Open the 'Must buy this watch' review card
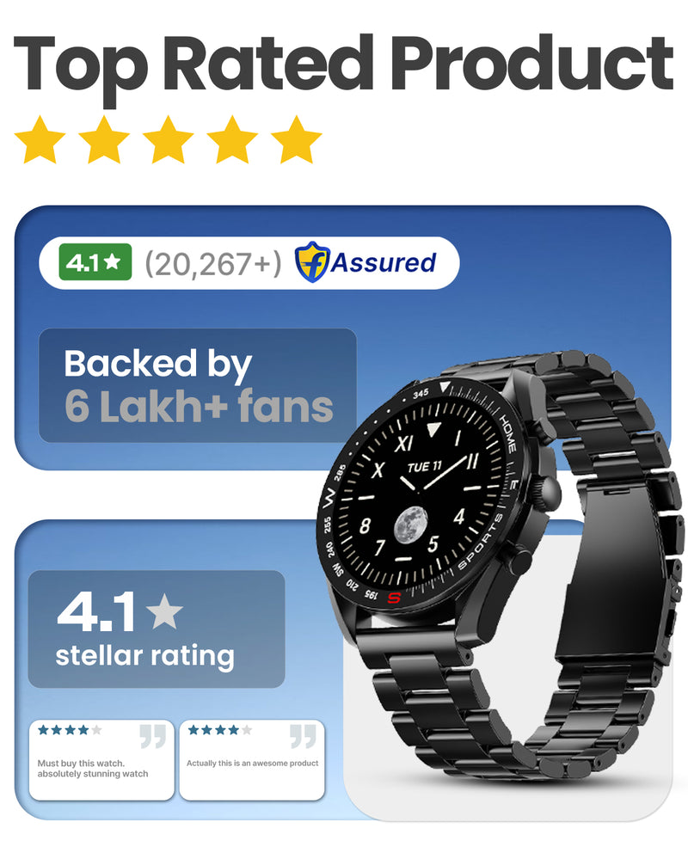688x853 pixels. click(x=101, y=760)
